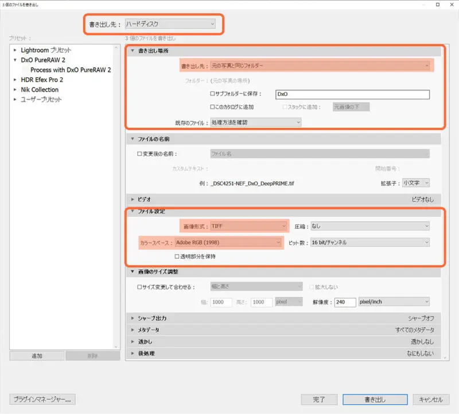Viewport: 459px width, 414px height.
Task: Click the キャンセル button
Action: click(431, 399)
